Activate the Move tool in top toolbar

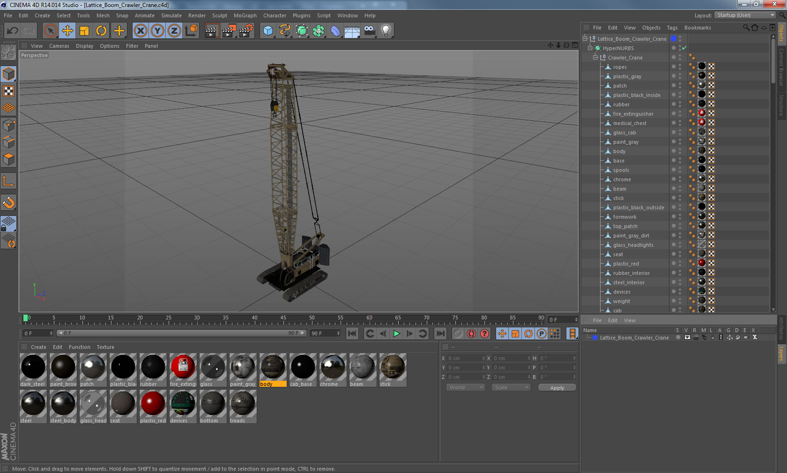67,31
